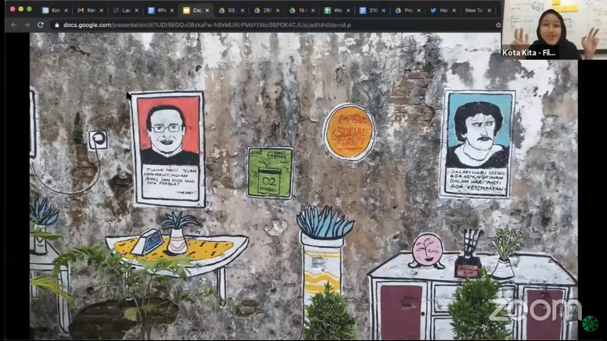This screenshot has width=607, height=341.
Task: Click the Google Sheets favicon on the Wo tab
Action: 329,10
